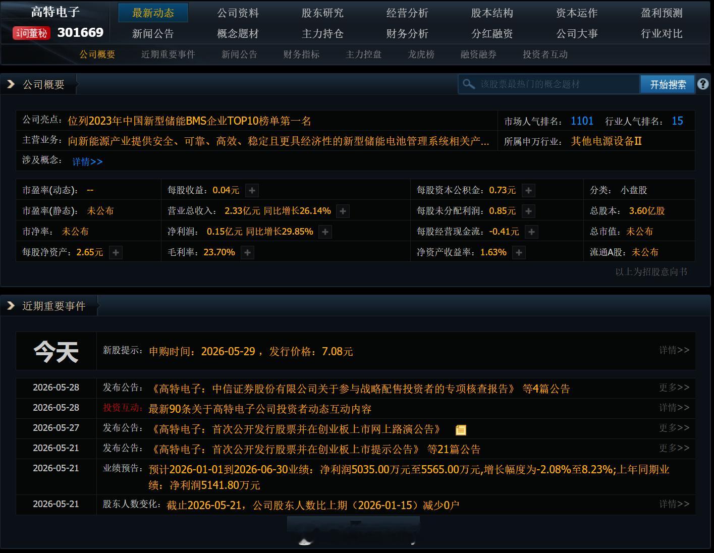This screenshot has width=714, height=553.
Task: Go to 资本运作 tab
Action: click(x=577, y=13)
